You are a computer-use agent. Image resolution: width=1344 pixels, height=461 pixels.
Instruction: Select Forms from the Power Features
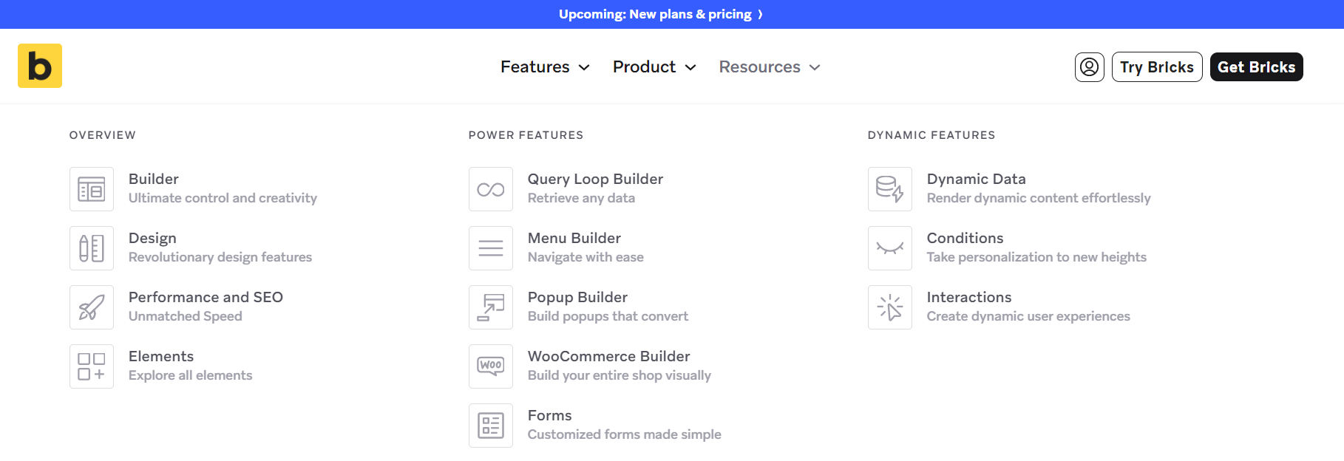pos(550,416)
